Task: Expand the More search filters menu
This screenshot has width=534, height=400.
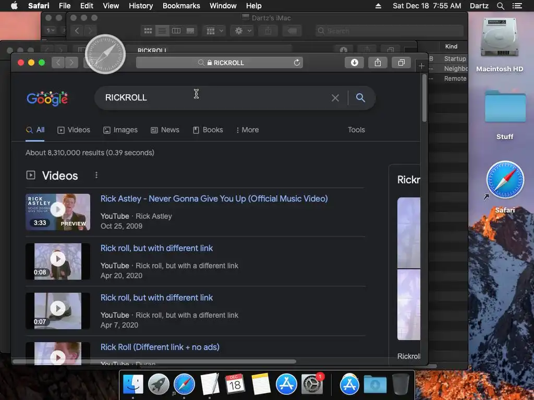Action: click(x=247, y=130)
